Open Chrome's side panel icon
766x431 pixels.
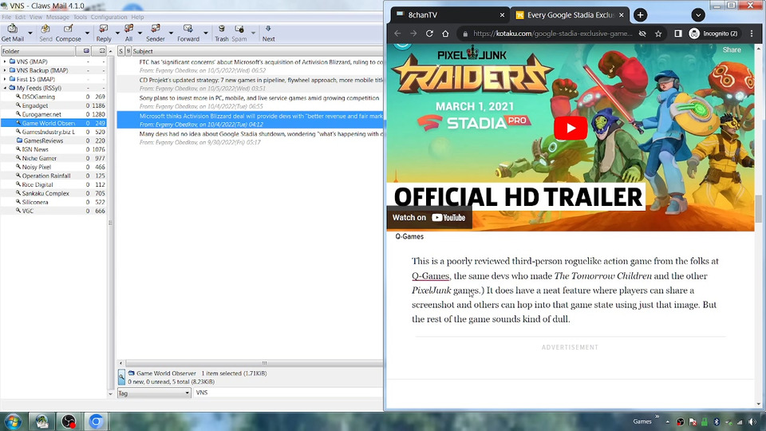(678, 34)
